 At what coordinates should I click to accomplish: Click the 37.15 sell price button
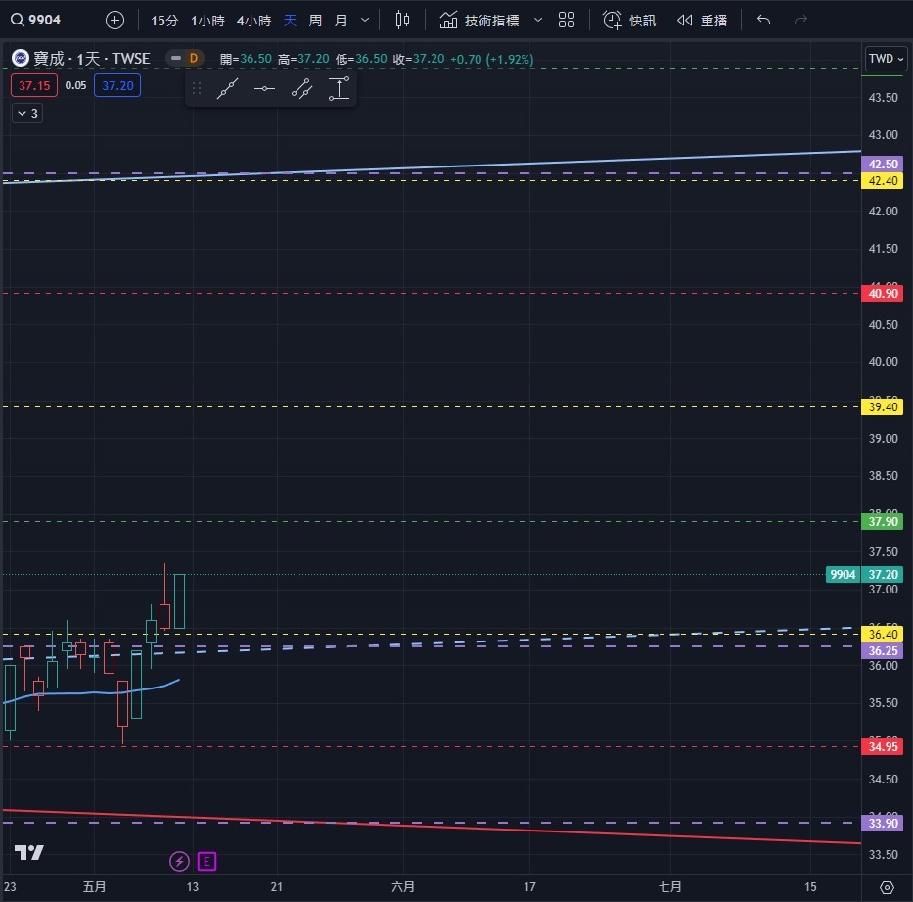34,86
